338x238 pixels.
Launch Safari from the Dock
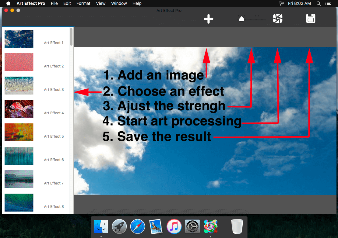pyautogui.click(x=138, y=226)
